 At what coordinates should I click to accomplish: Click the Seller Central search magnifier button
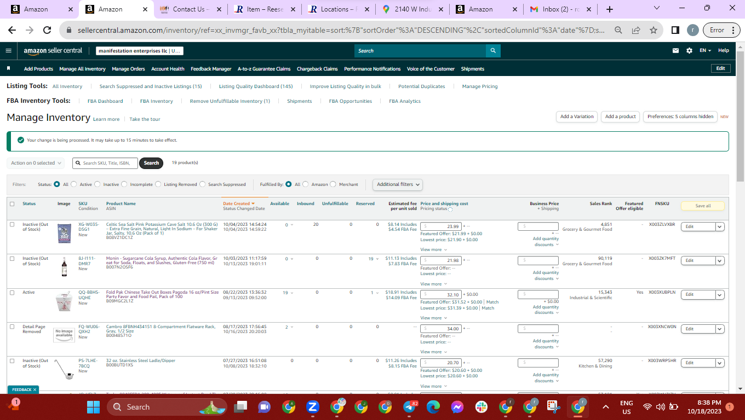click(493, 51)
